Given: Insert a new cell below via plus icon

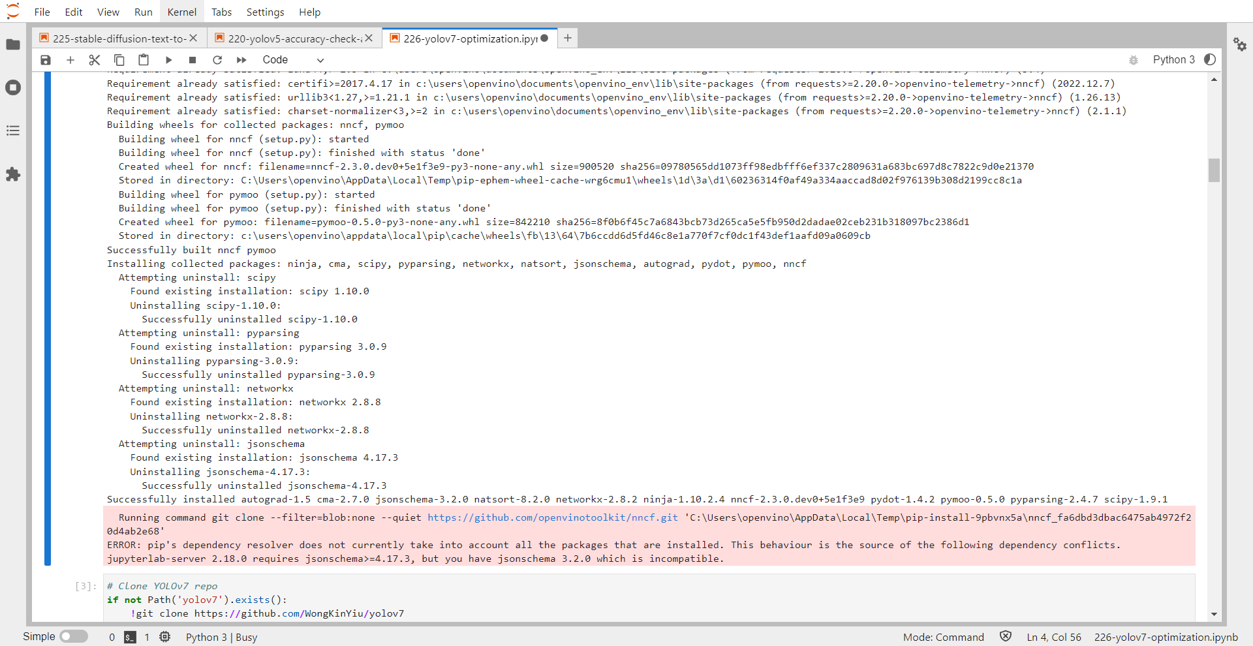Looking at the screenshot, I should pos(70,59).
